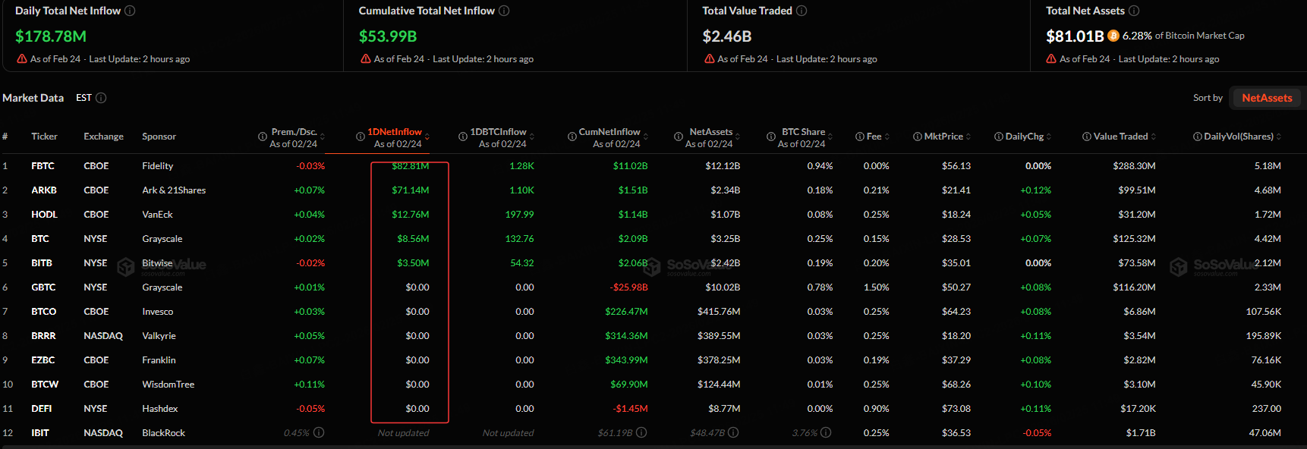1307x449 pixels.
Task: Click info icon beside IBIT 0.45% premium
Action: coord(319,432)
